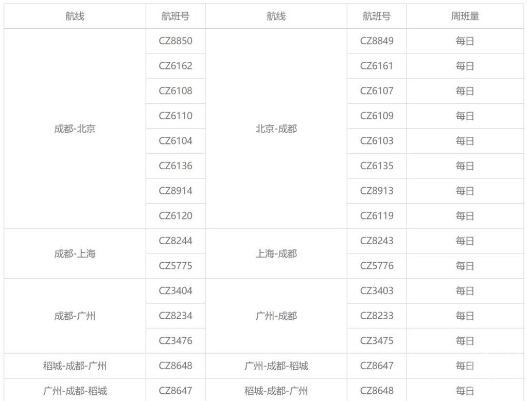Screen dimensions: 527x401
Task: Select flight number CZ5776
Action: [377, 266]
